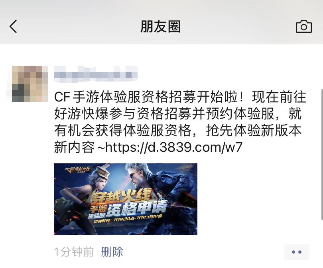View the poster's pixelated avatar

coord(30,84)
